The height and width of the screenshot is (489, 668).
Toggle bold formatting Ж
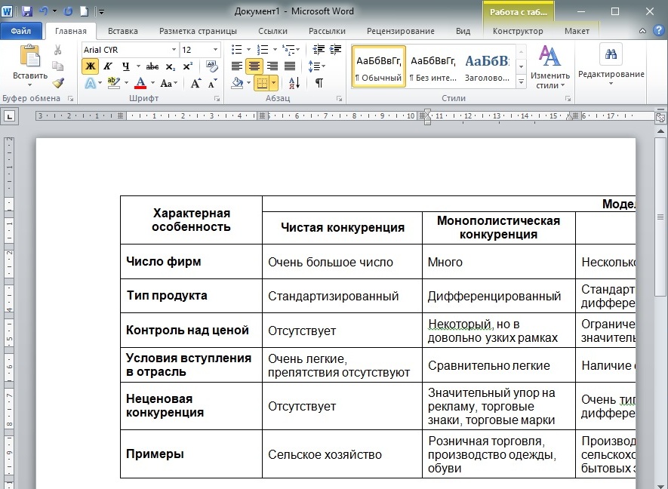click(x=90, y=66)
